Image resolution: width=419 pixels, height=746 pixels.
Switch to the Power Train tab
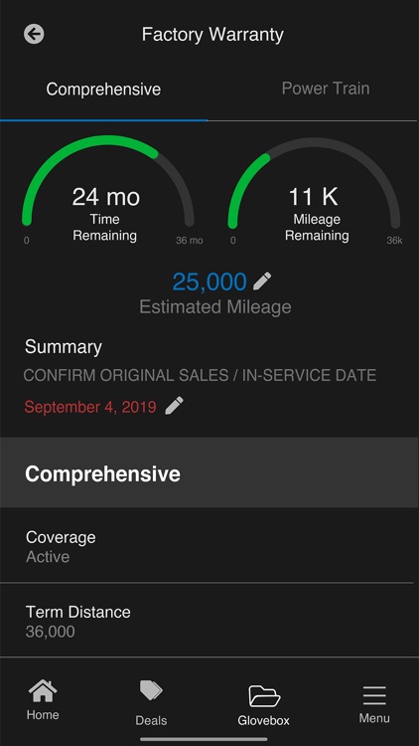point(326,89)
